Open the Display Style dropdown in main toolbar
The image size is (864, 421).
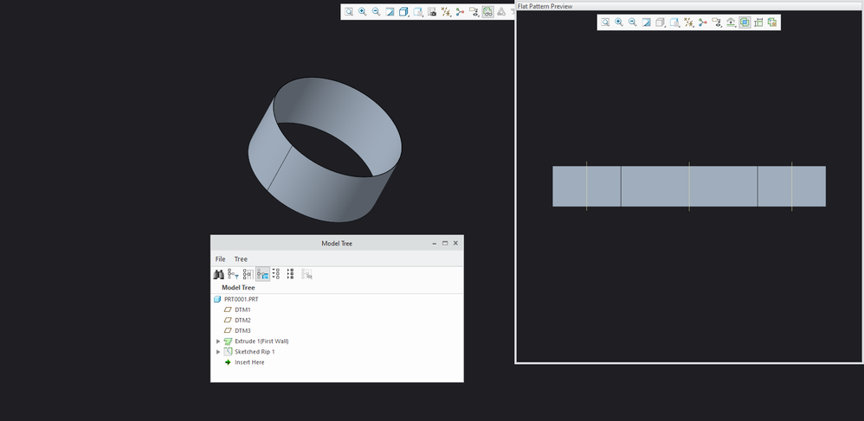tap(404, 12)
